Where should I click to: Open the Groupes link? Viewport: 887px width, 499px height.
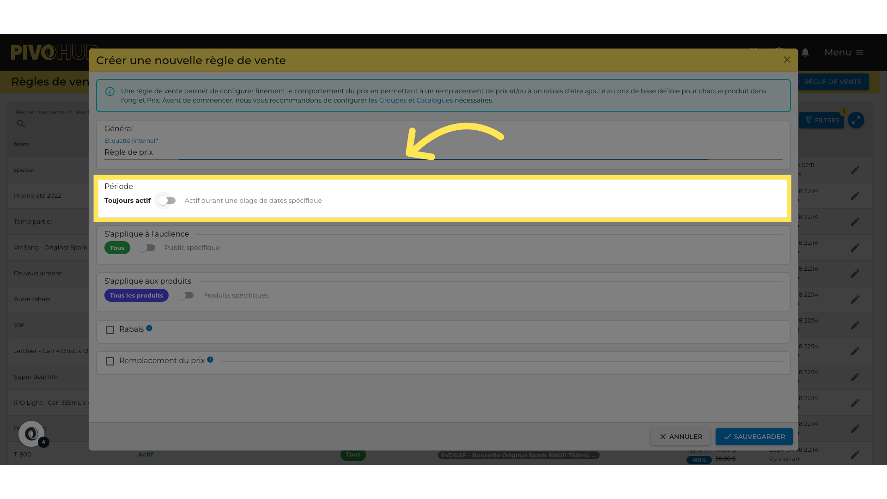click(393, 100)
